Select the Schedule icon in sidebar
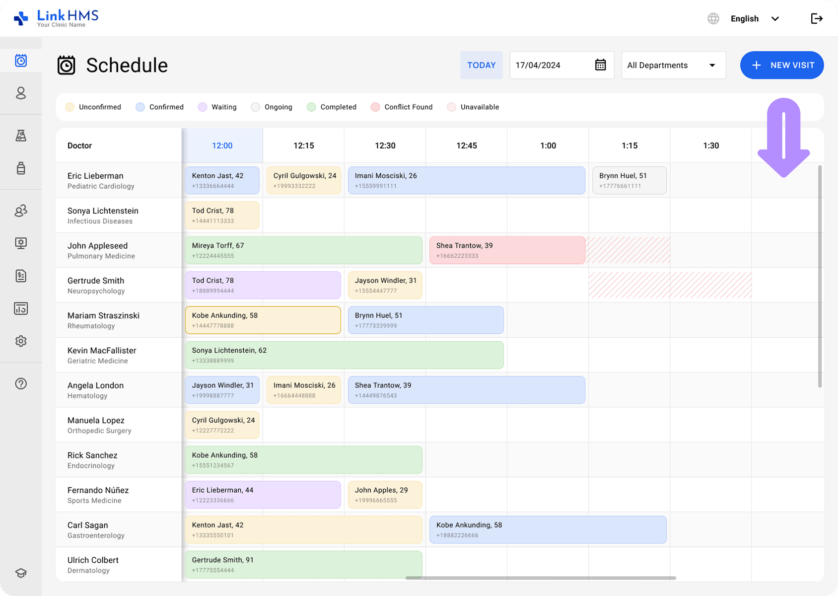The height and width of the screenshot is (596, 838). point(21,61)
